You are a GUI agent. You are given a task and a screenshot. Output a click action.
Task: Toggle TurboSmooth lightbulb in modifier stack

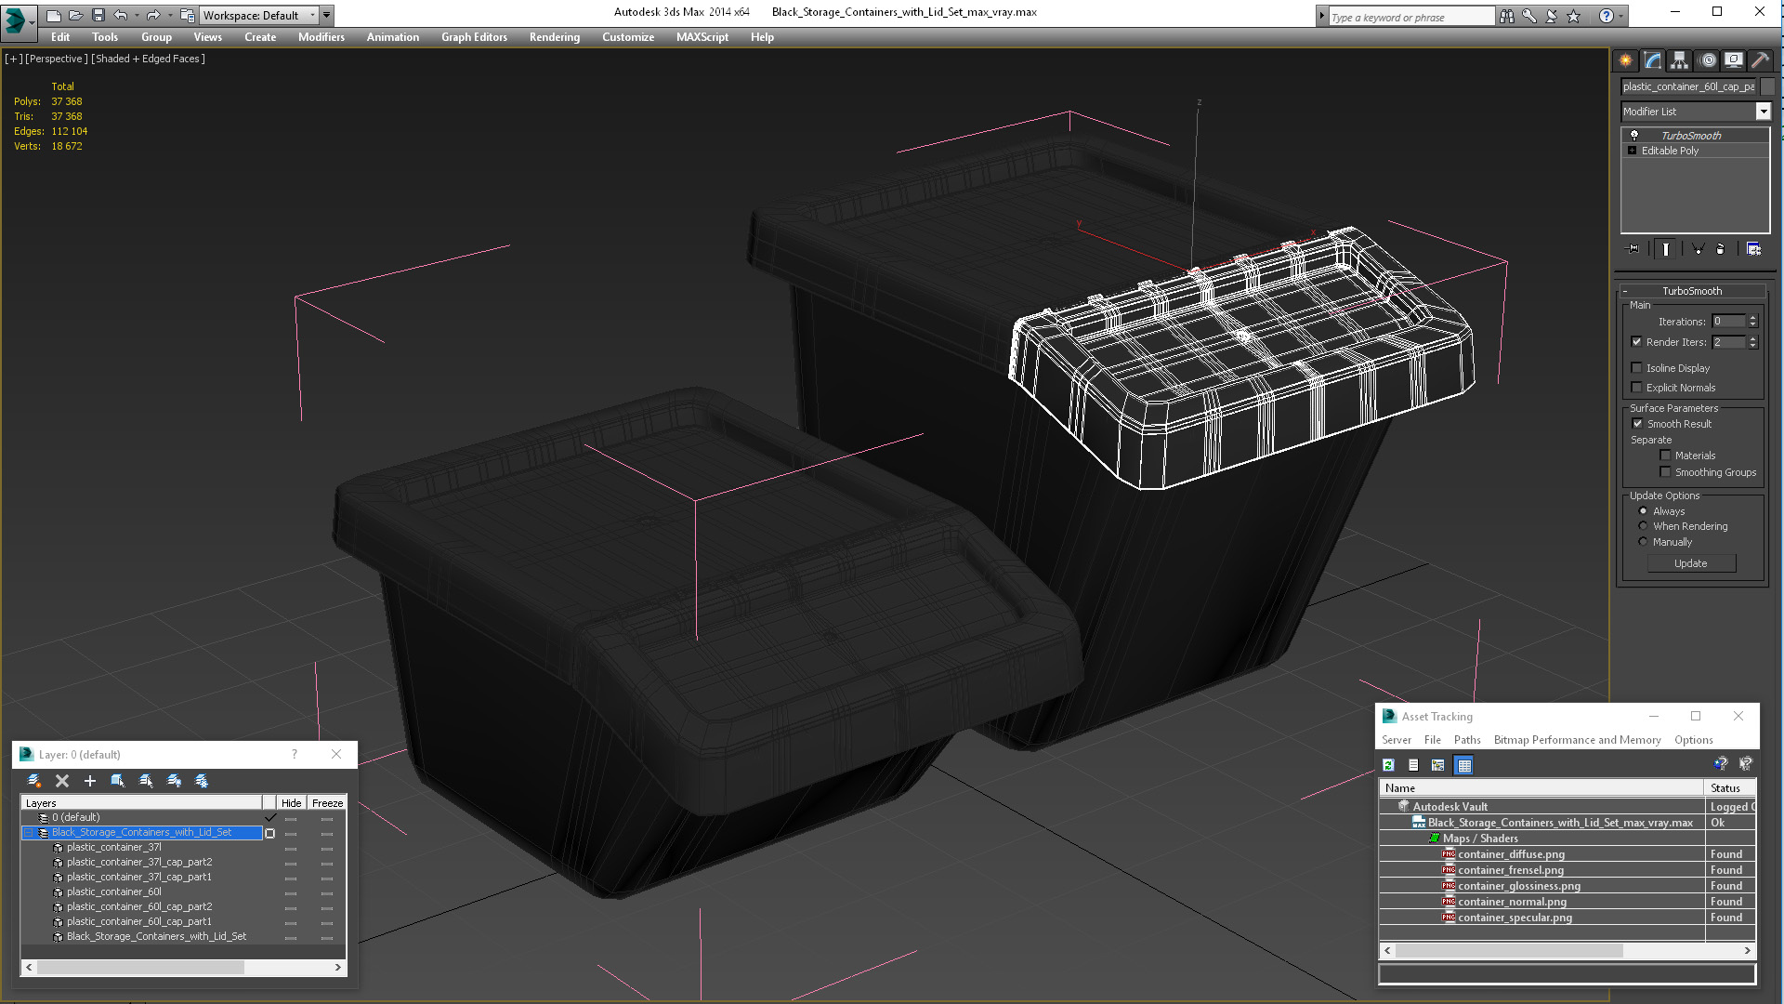click(1634, 136)
